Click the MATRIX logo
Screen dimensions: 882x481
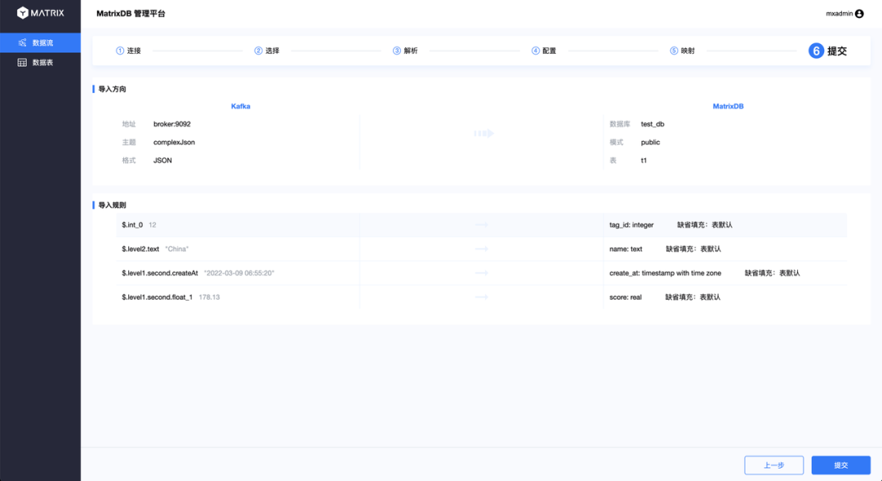41,13
